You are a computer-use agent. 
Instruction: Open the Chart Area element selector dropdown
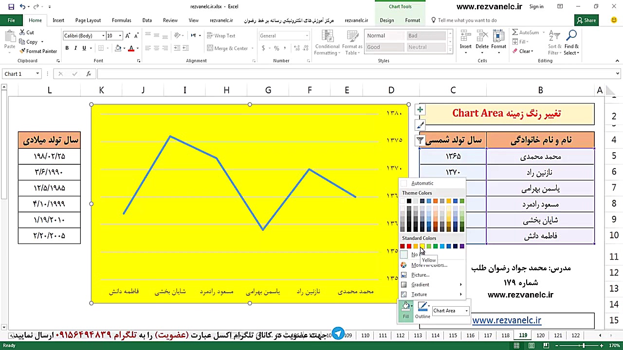click(466, 311)
